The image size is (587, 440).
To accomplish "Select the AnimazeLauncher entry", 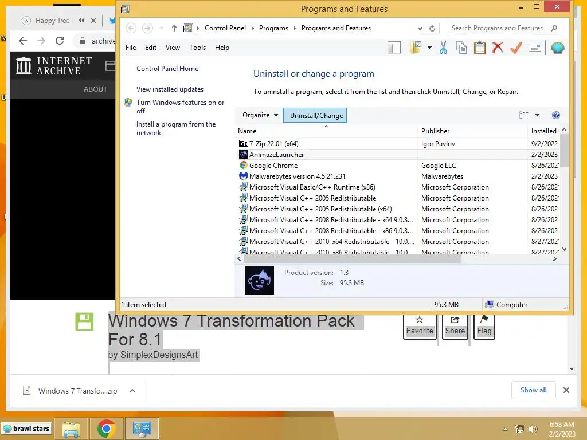I will pyautogui.click(x=398, y=155).
